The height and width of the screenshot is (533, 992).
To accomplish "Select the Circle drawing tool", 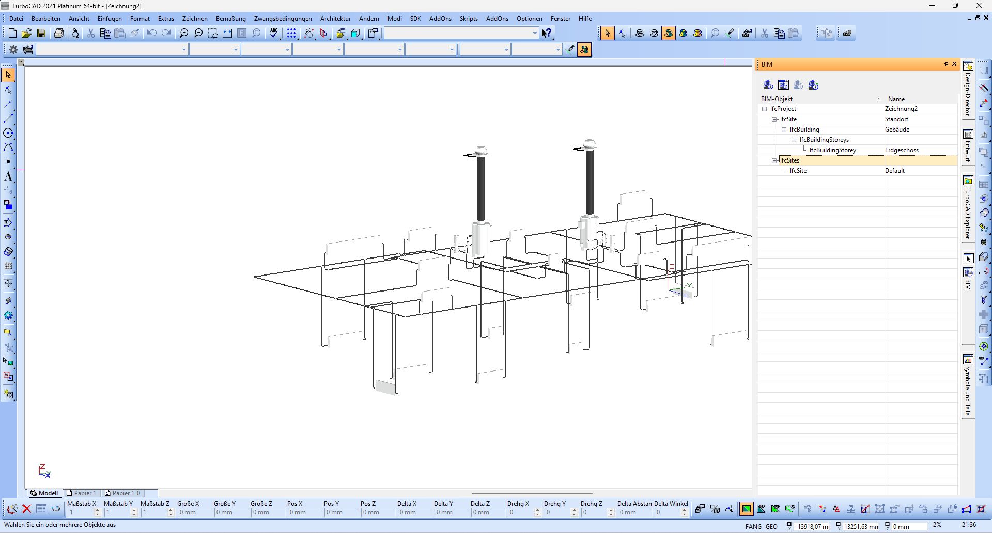I will [8, 133].
